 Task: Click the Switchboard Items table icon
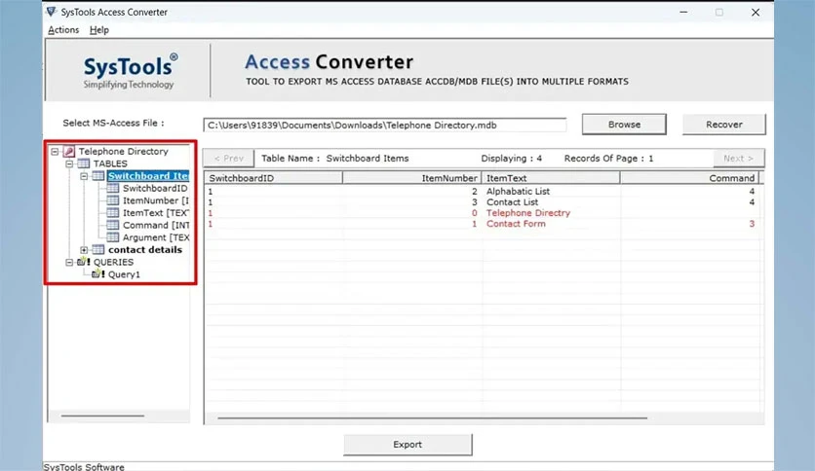pyautogui.click(x=97, y=176)
